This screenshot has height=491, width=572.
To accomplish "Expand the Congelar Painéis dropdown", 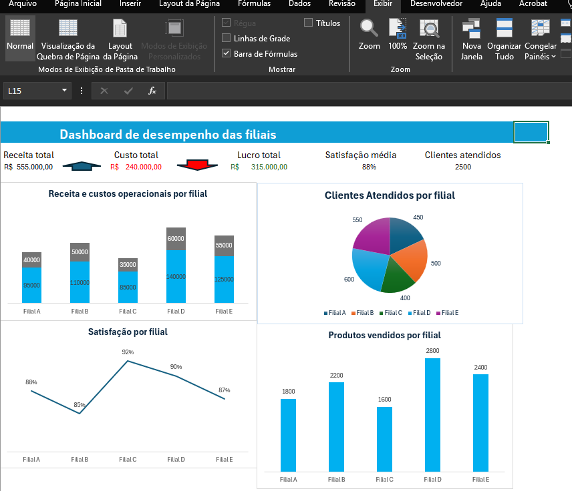I will (x=541, y=56).
